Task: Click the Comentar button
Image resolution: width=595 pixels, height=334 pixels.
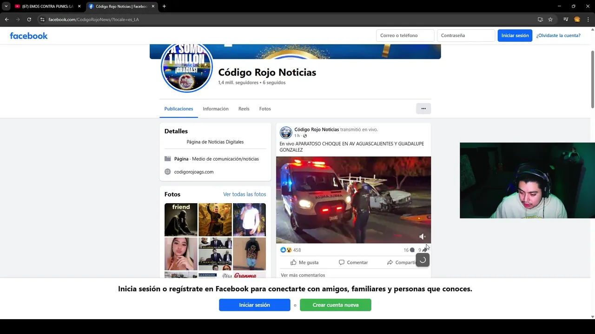Action: tap(353, 263)
